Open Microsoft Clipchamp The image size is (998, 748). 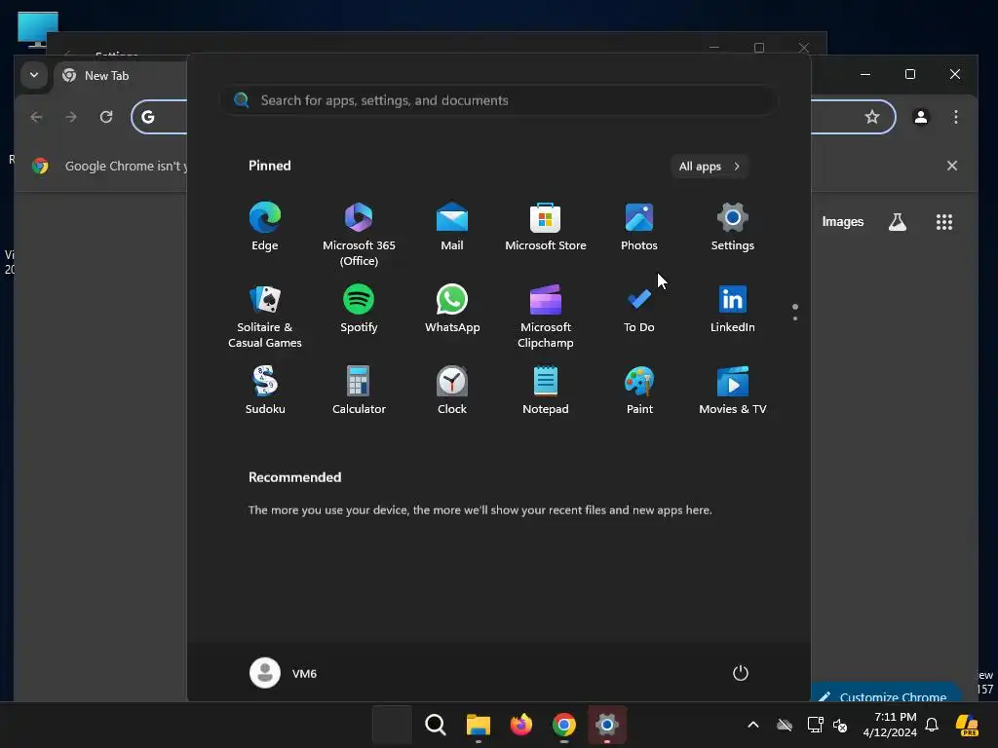546,317
